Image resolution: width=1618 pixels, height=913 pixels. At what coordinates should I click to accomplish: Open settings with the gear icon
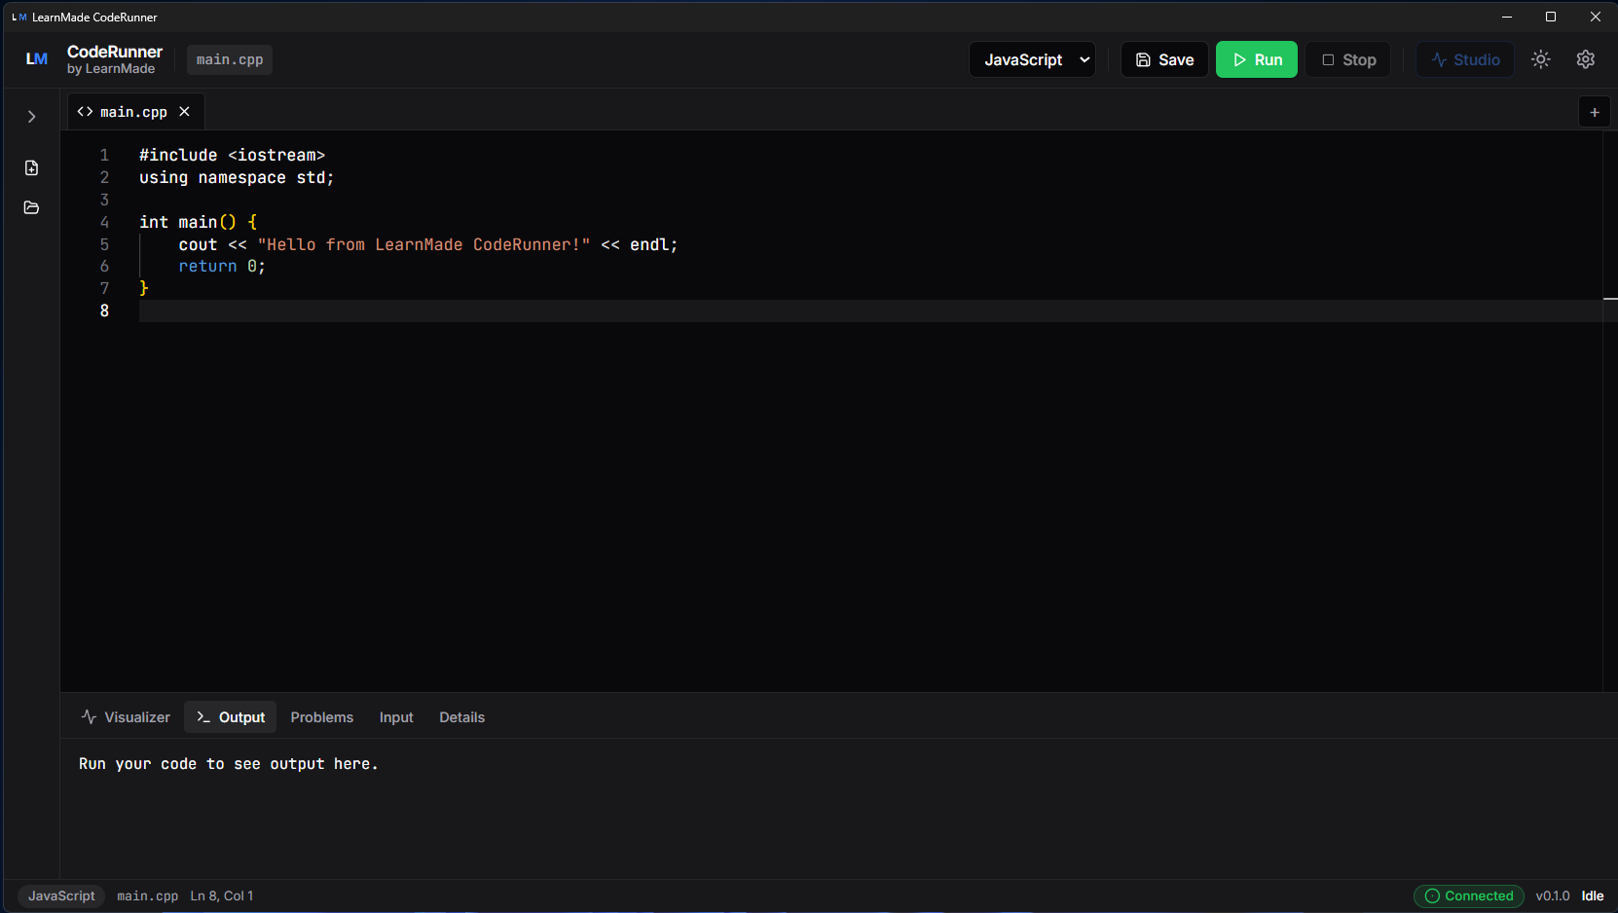pyautogui.click(x=1586, y=59)
